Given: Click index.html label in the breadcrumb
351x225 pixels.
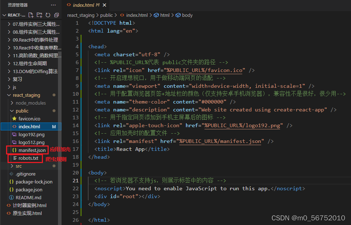Looking at the screenshot, I should pos(137,15).
